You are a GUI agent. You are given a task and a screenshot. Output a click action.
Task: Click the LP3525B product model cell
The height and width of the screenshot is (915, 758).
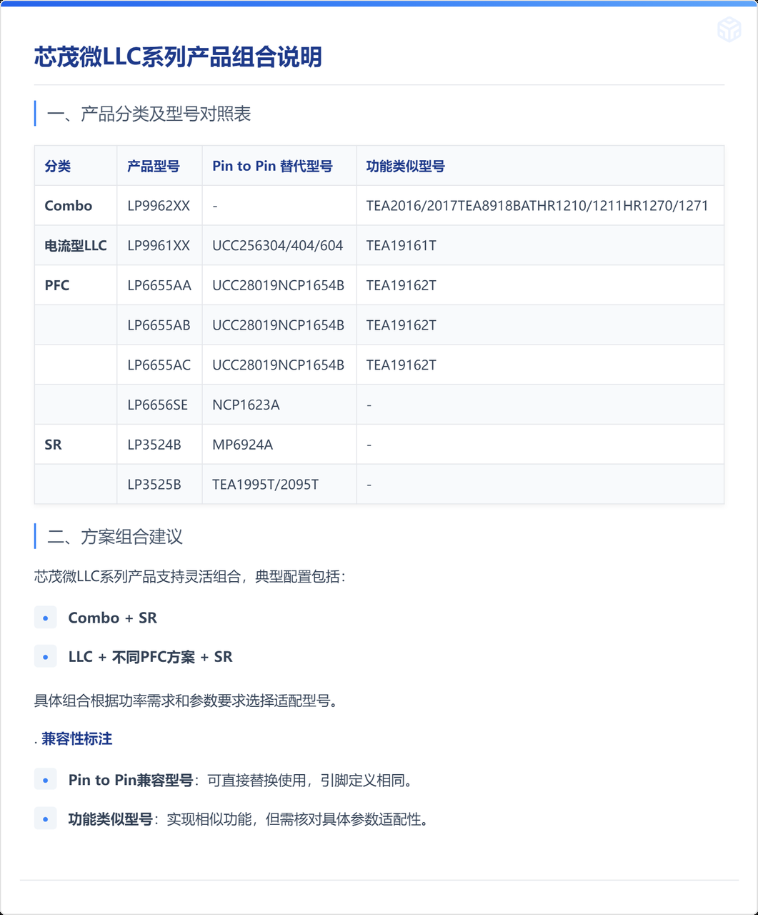(x=155, y=484)
